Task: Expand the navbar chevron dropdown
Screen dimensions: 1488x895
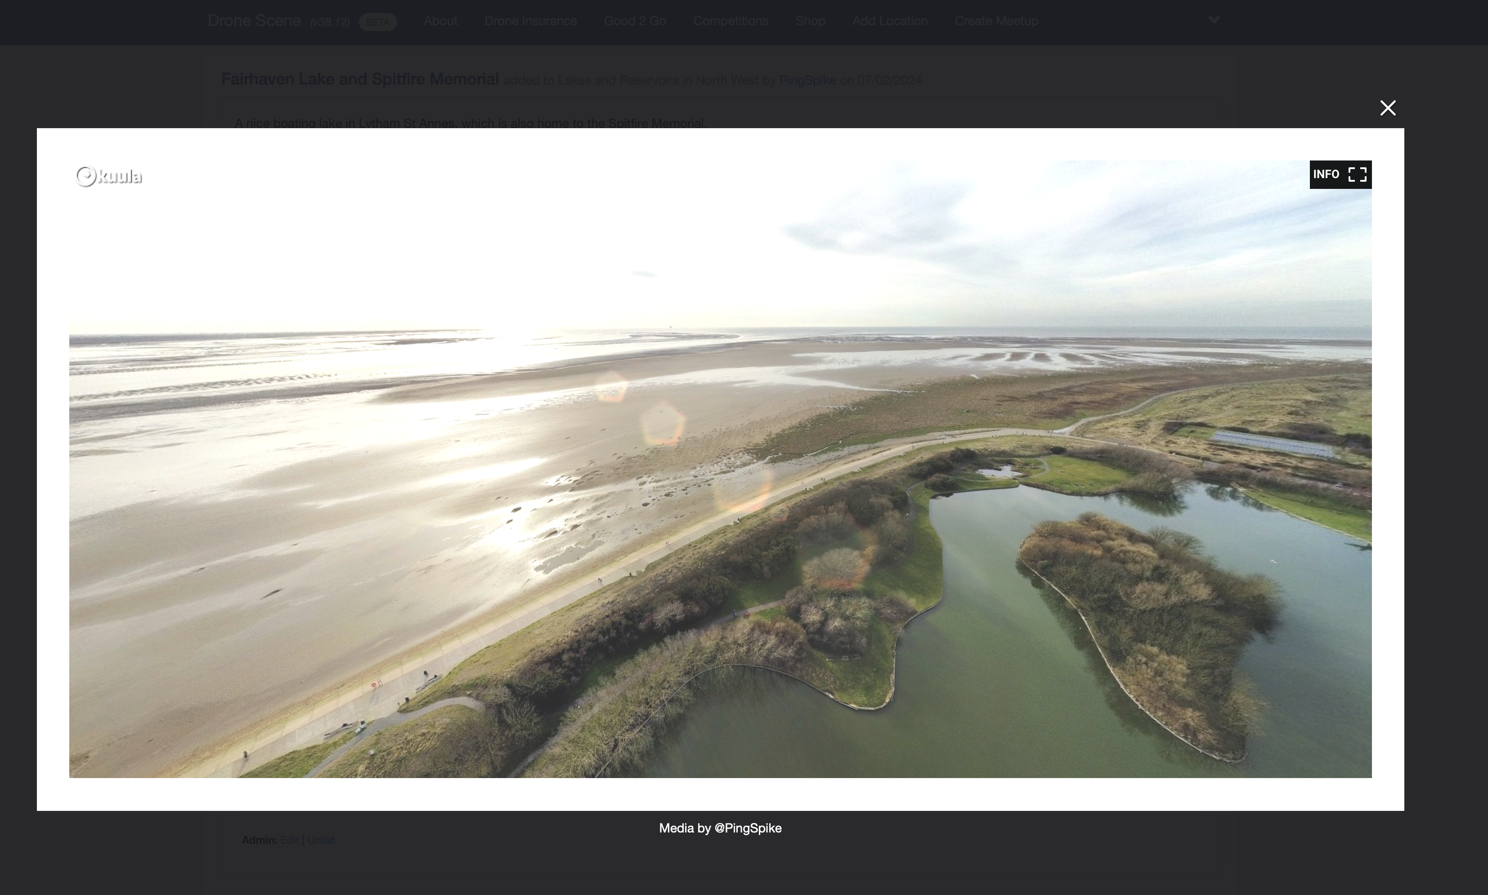Action: [1214, 20]
